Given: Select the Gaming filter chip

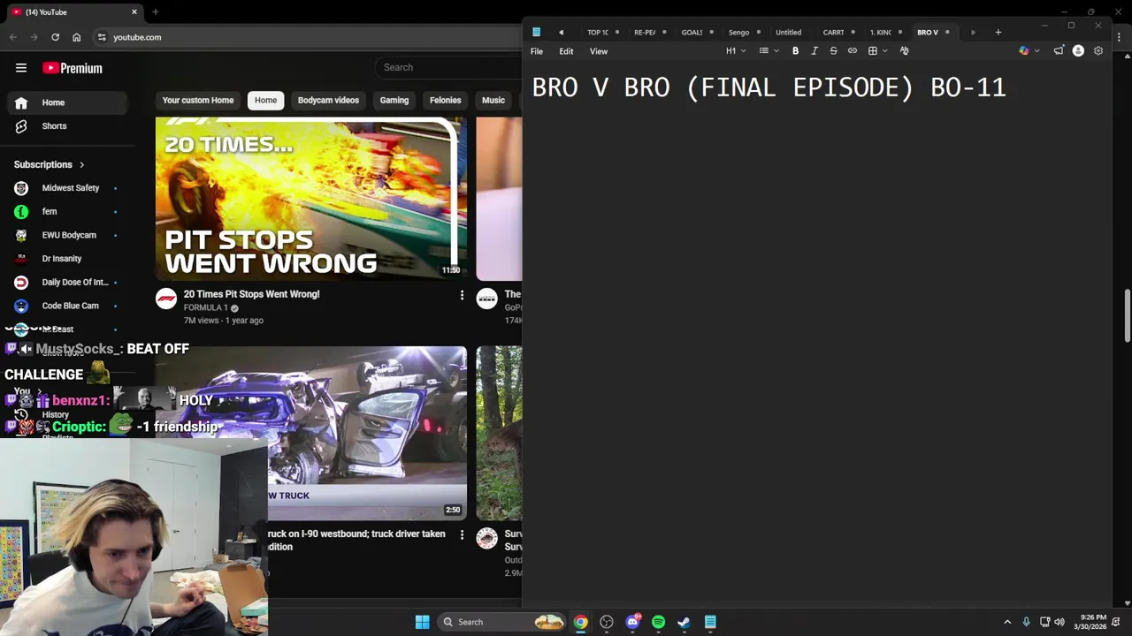Looking at the screenshot, I should 394,101.
